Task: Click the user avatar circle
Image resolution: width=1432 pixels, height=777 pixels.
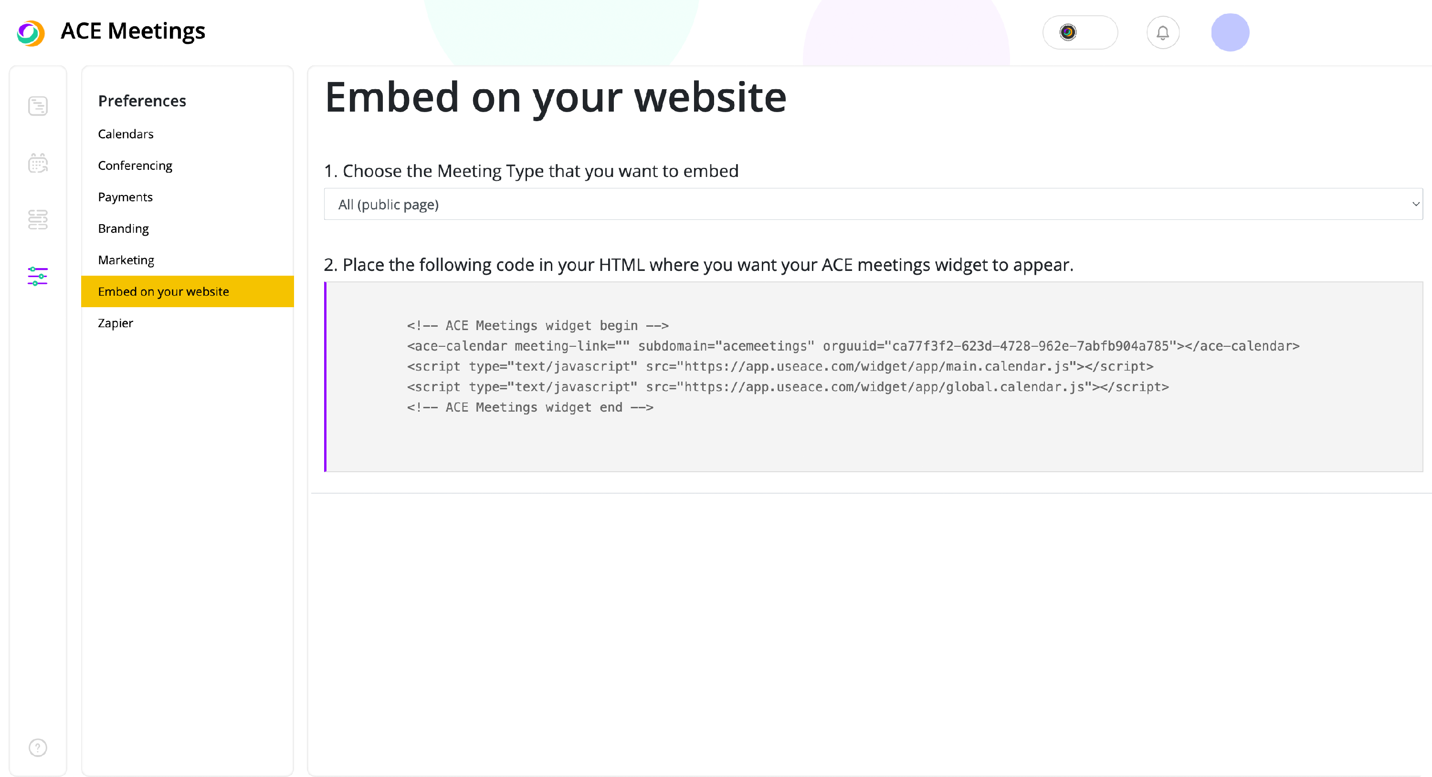Action: tap(1230, 33)
